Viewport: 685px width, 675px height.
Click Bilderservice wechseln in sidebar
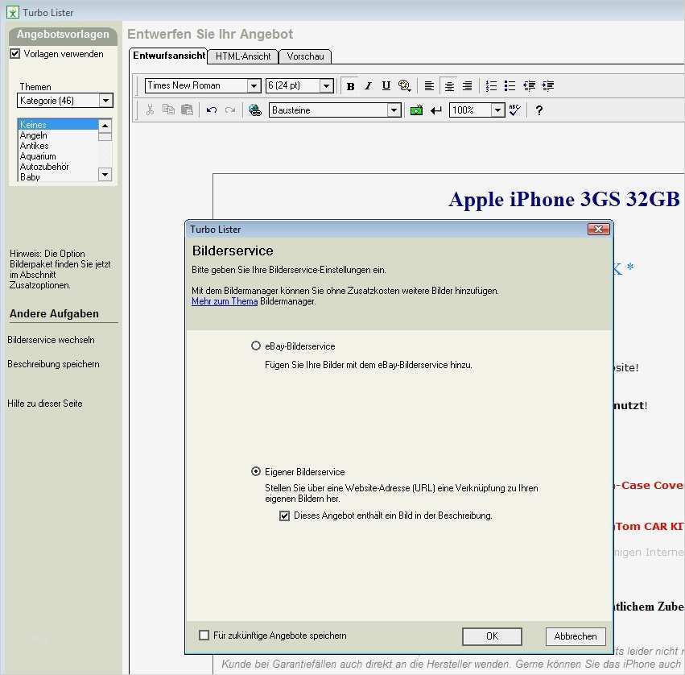point(51,340)
